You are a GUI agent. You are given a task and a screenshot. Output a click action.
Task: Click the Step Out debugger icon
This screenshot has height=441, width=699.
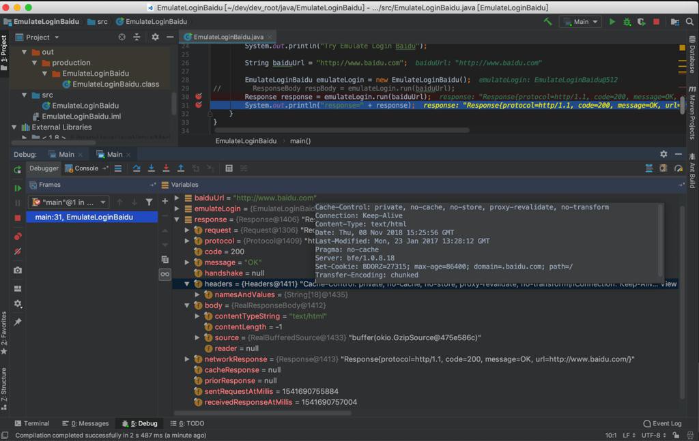[180, 168]
